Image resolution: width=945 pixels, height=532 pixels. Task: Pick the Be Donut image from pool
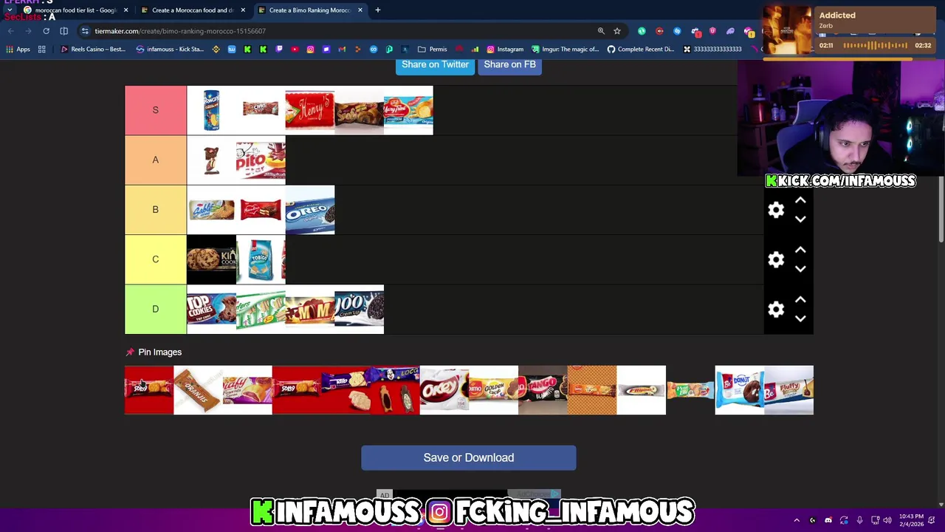click(x=740, y=390)
